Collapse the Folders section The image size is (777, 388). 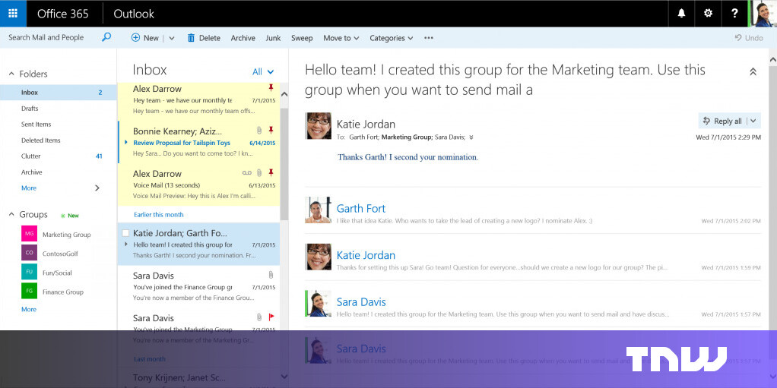coord(11,74)
